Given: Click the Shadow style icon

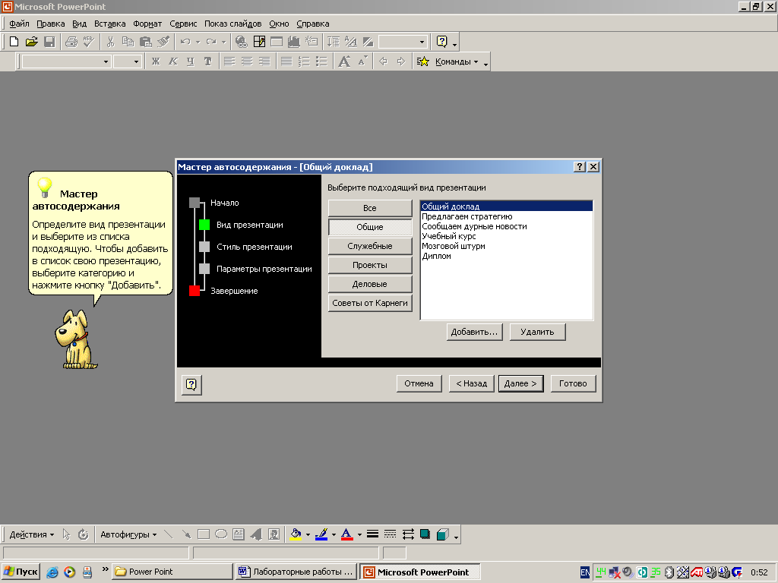Looking at the screenshot, I should coord(425,534).
